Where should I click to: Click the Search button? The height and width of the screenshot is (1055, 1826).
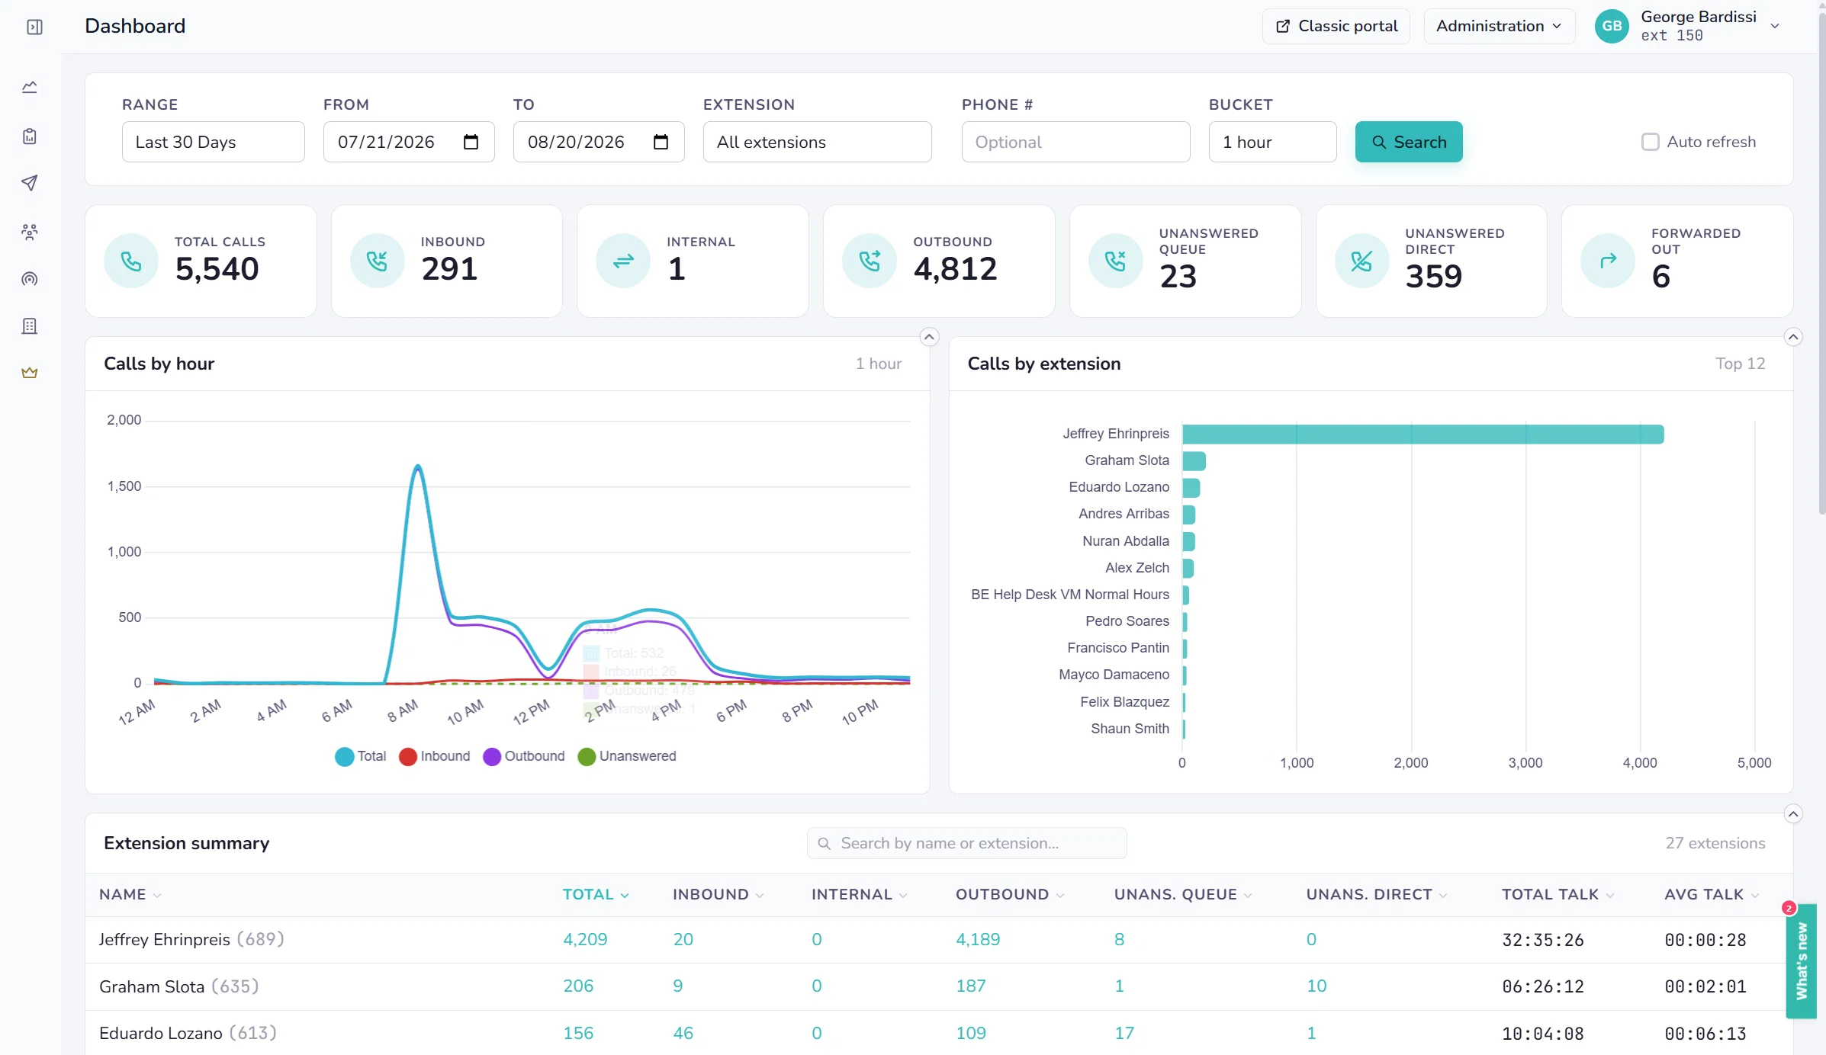pyautogui.click(x=1409, y=142)
